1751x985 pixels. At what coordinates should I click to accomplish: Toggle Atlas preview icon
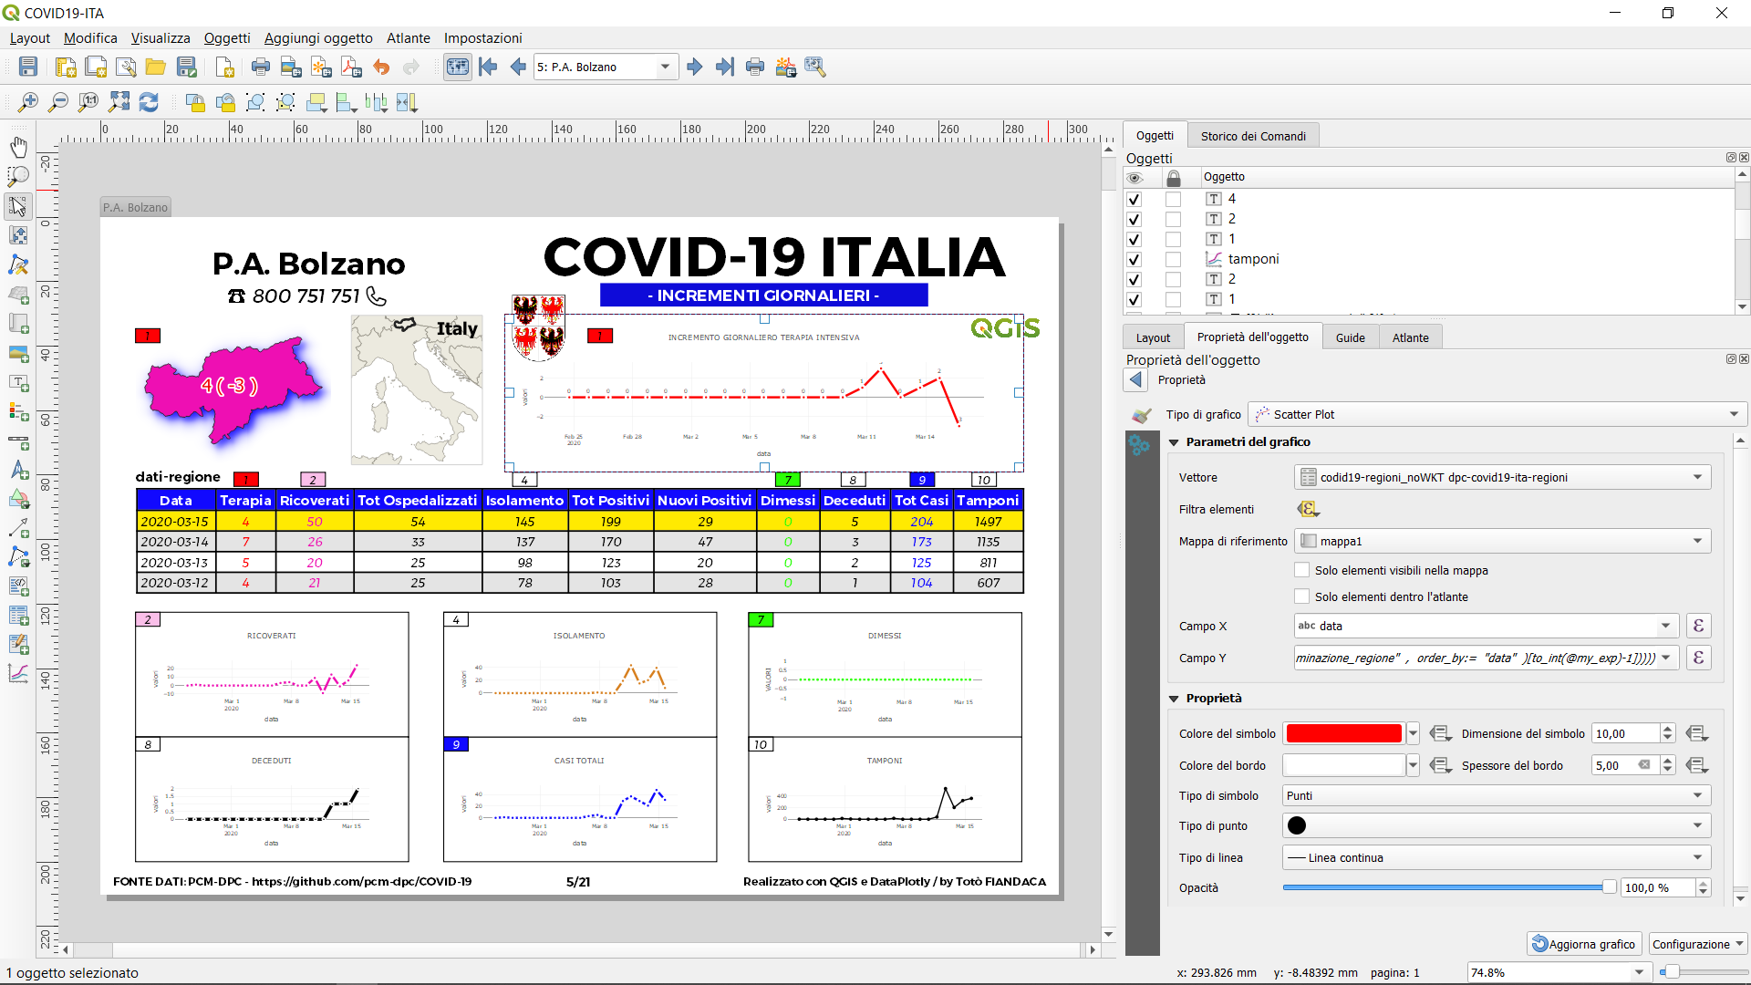click(458, 67)
